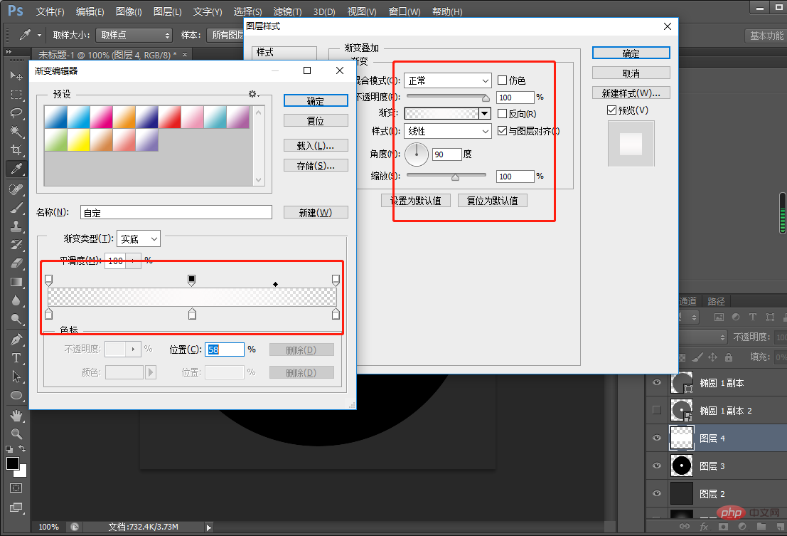Image resolution: width=787 pixels, height=536 pixels.
Task: Enable the 反向 checkbox in 渐变叠加
Action: point(503,113)
